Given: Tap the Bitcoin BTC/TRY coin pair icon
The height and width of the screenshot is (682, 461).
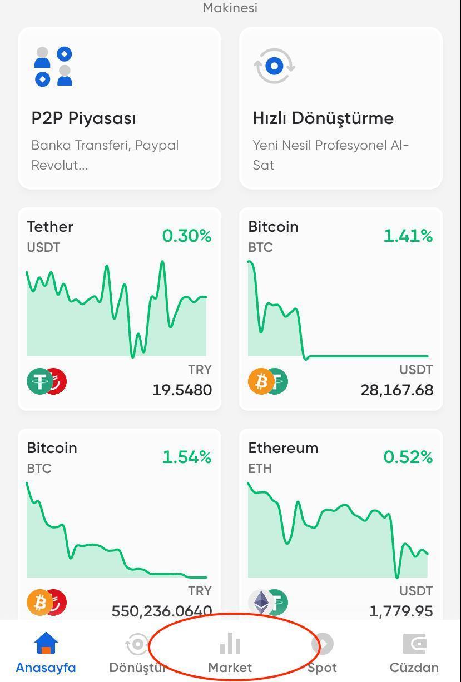Looking at the screenshot, I should 47,602.
